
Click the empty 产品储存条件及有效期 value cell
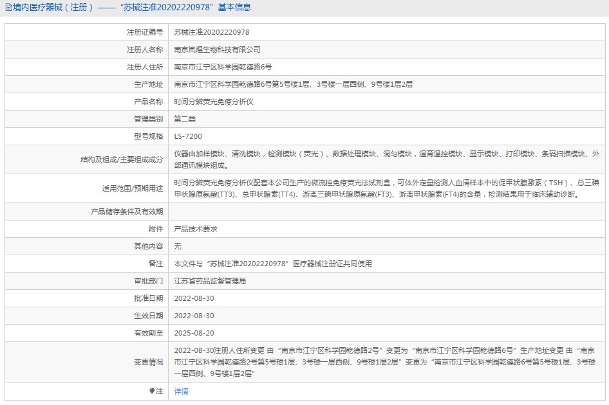click(x=386, y=212)
